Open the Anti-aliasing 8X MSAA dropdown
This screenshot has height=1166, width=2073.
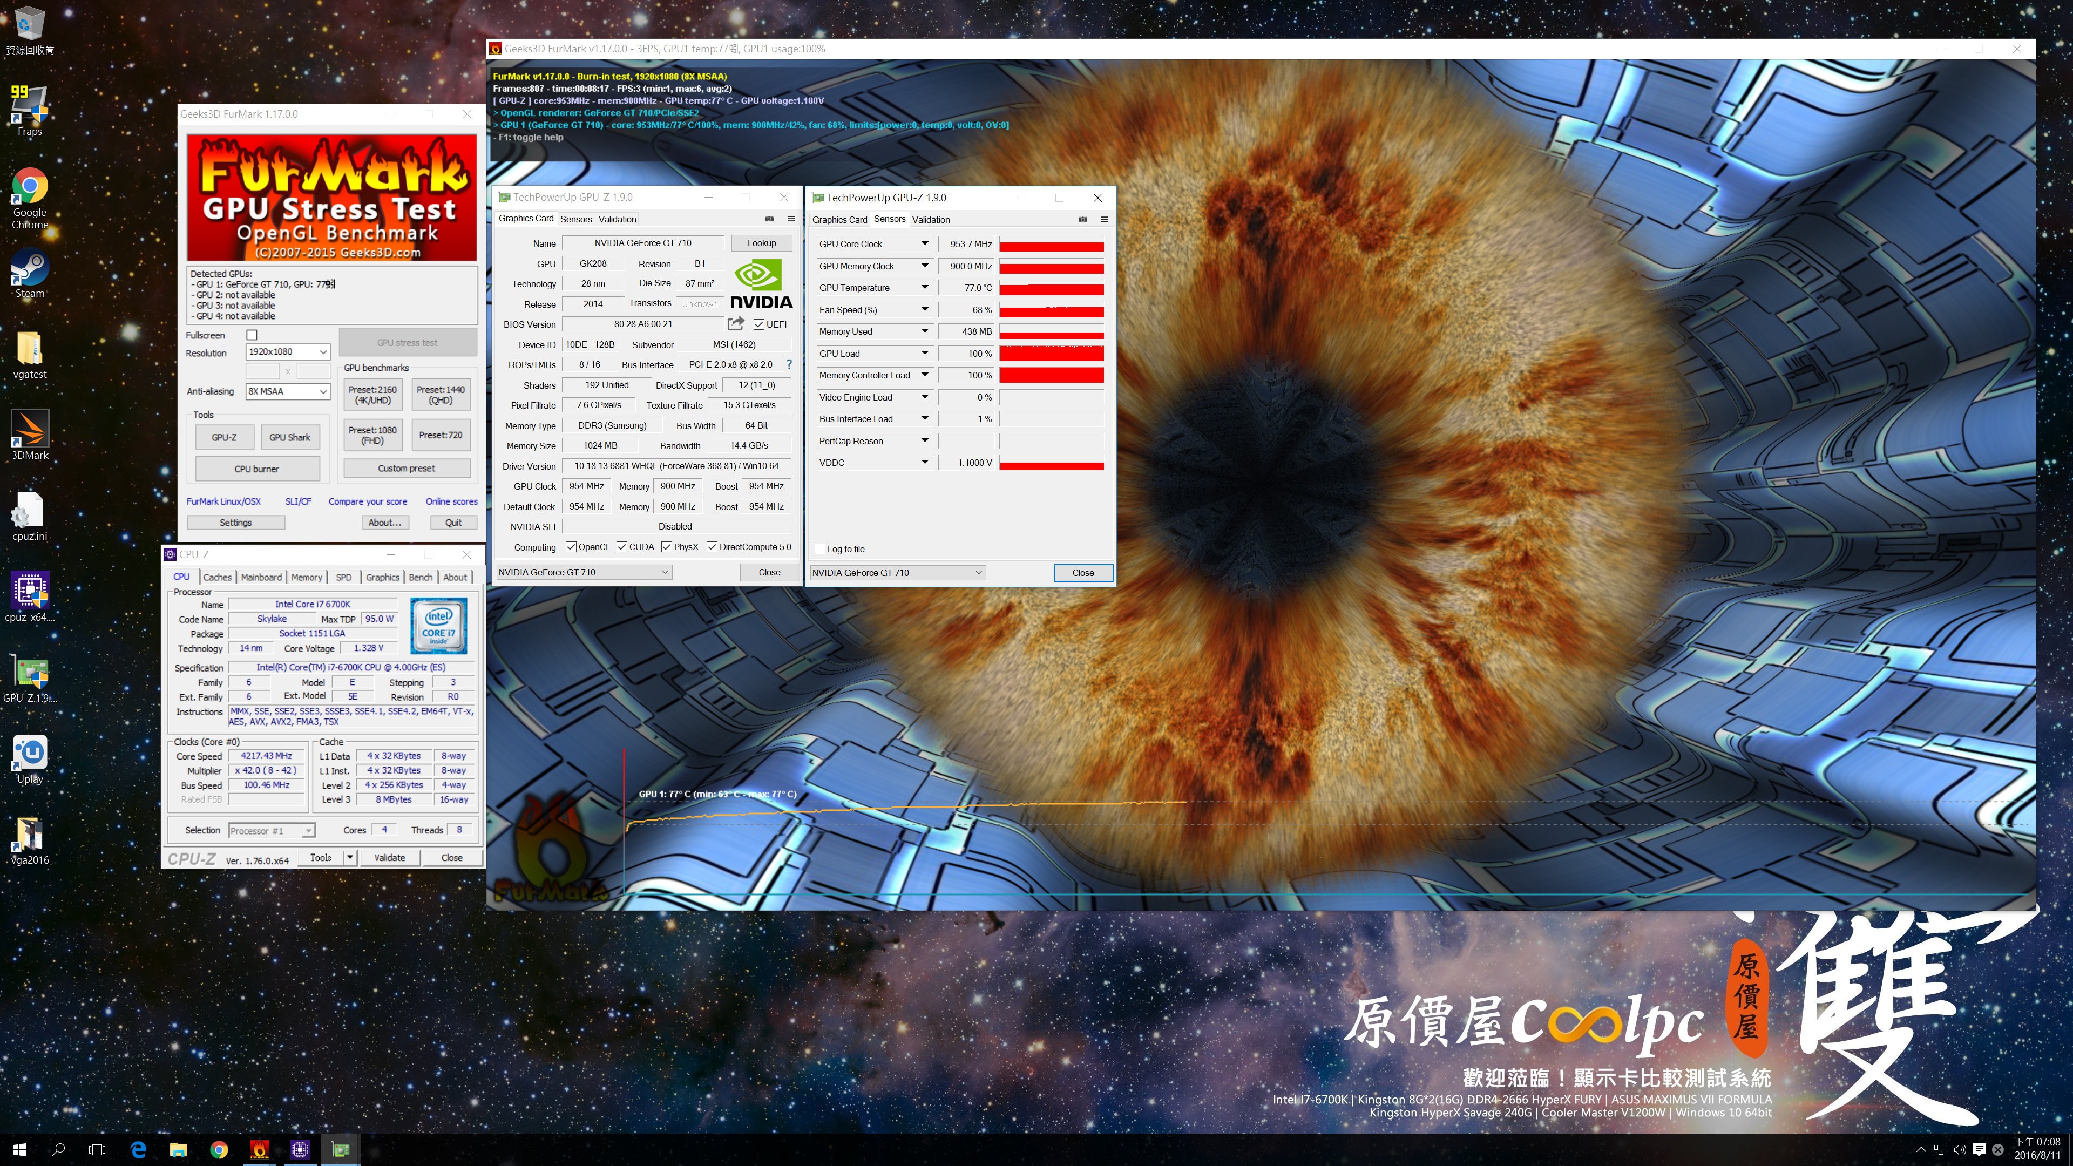pyautogui.click(x=287, y=391)
